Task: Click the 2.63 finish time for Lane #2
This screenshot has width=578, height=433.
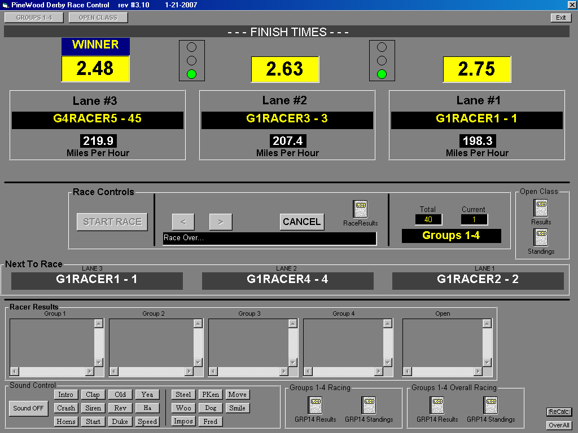Action: click(285, 69)
